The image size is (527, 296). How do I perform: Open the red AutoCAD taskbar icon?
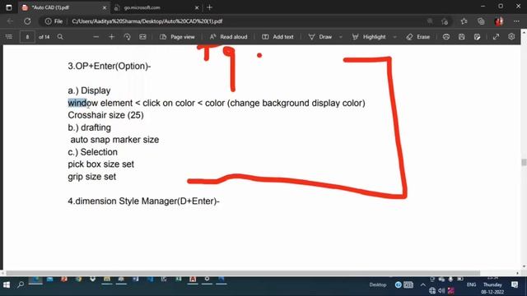coord(193,280)
